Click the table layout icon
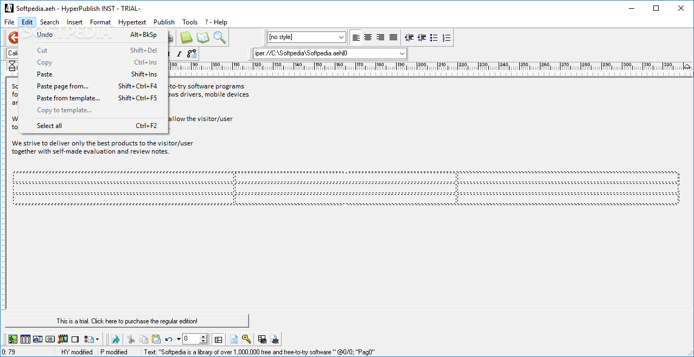 218,339
